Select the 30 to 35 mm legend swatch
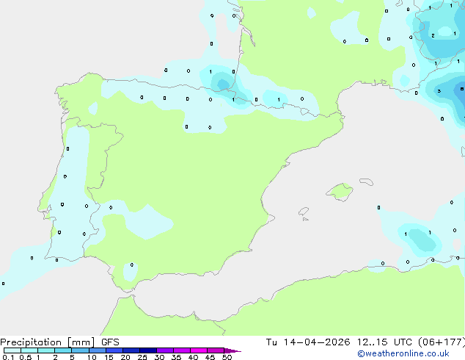 [x=165, y=350]
